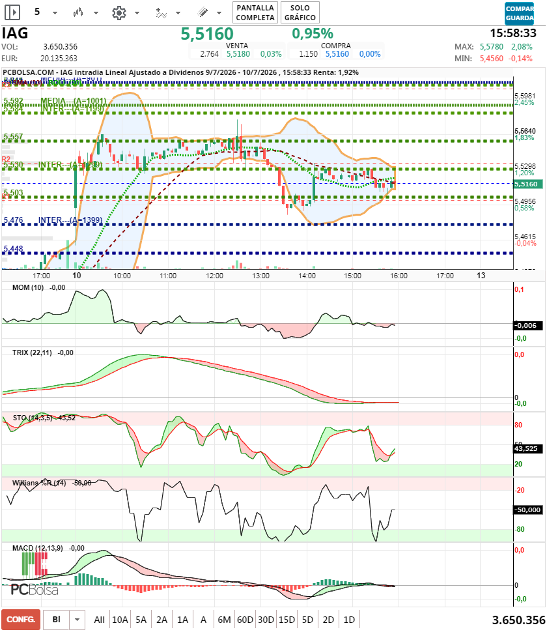The image size is (547, 634).
Task: Toggle SOLO GRÁFICO mode
Action: [300, 12]
